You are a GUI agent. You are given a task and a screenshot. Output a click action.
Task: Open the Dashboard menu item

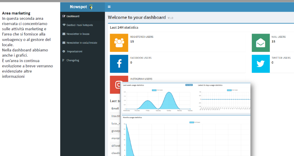73,16
